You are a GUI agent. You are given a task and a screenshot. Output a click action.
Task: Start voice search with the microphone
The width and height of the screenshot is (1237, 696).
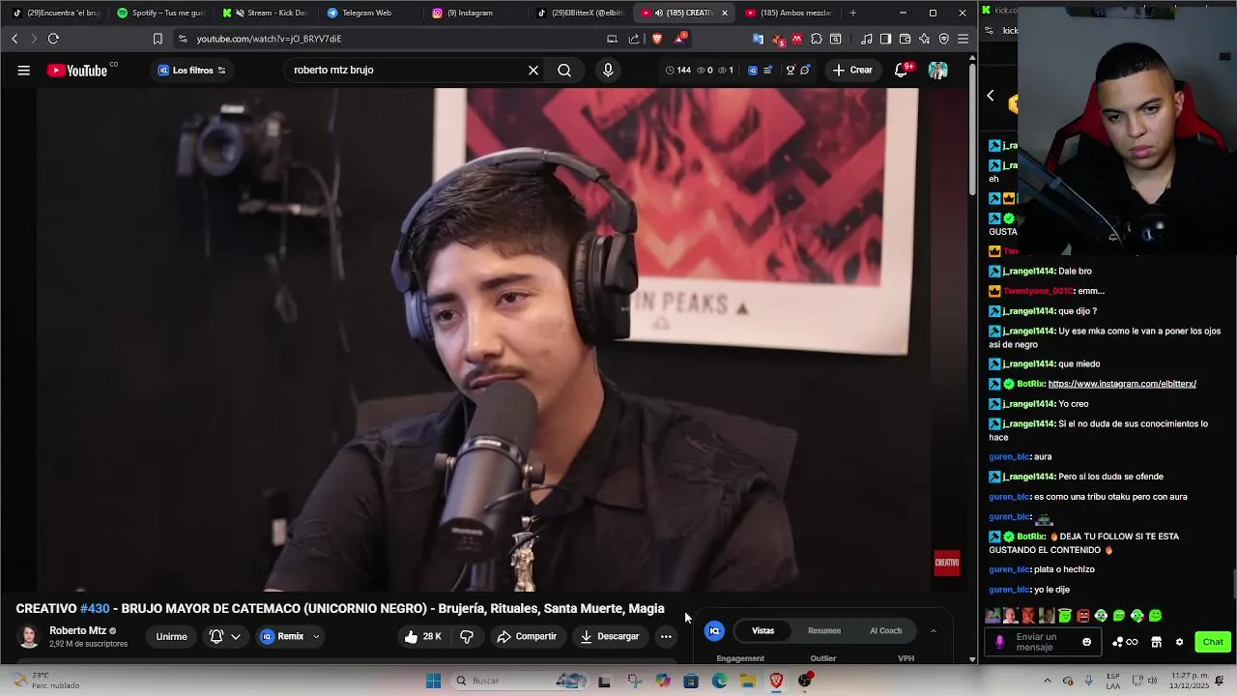pos(608,70)
